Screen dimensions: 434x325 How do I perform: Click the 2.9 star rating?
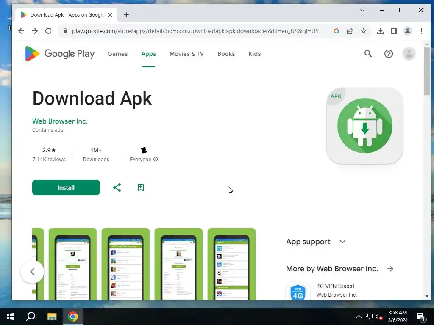pos(49,150)
